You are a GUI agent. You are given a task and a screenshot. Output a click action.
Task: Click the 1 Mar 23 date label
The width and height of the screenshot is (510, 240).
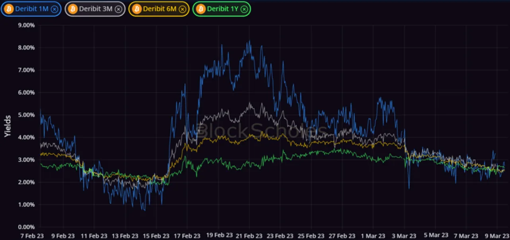(x=373, y=236)
